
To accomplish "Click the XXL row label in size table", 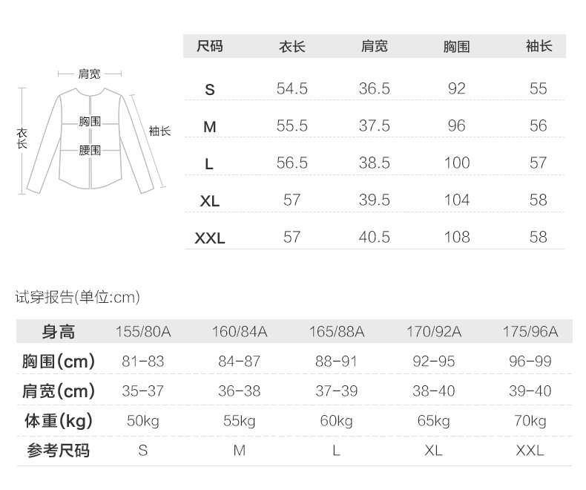I will [209, 238].
